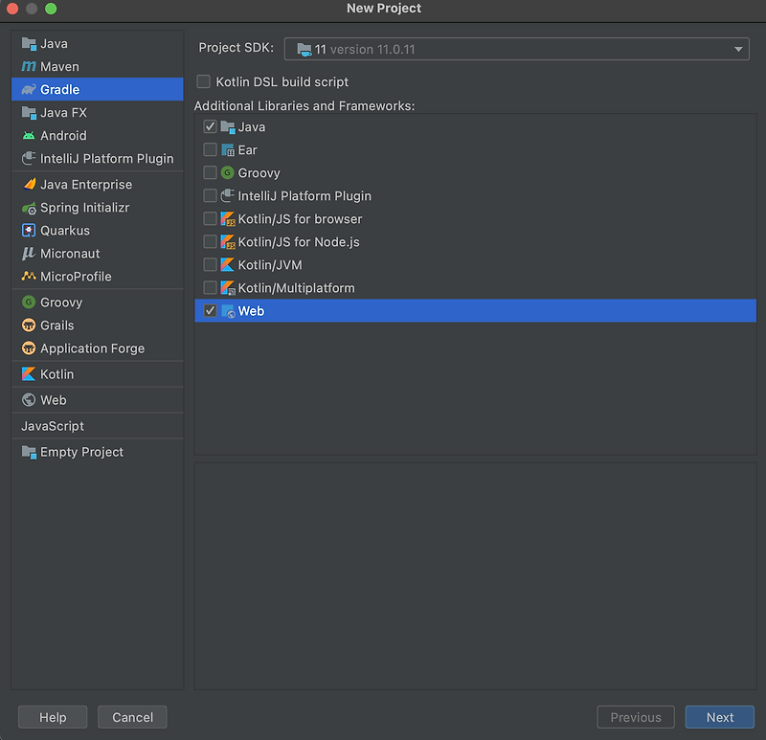The height and width of the screenshot is (740, 766).
Task: Check the Kotlin/Multiplatform checkbox
Action: tap(210, 287)
